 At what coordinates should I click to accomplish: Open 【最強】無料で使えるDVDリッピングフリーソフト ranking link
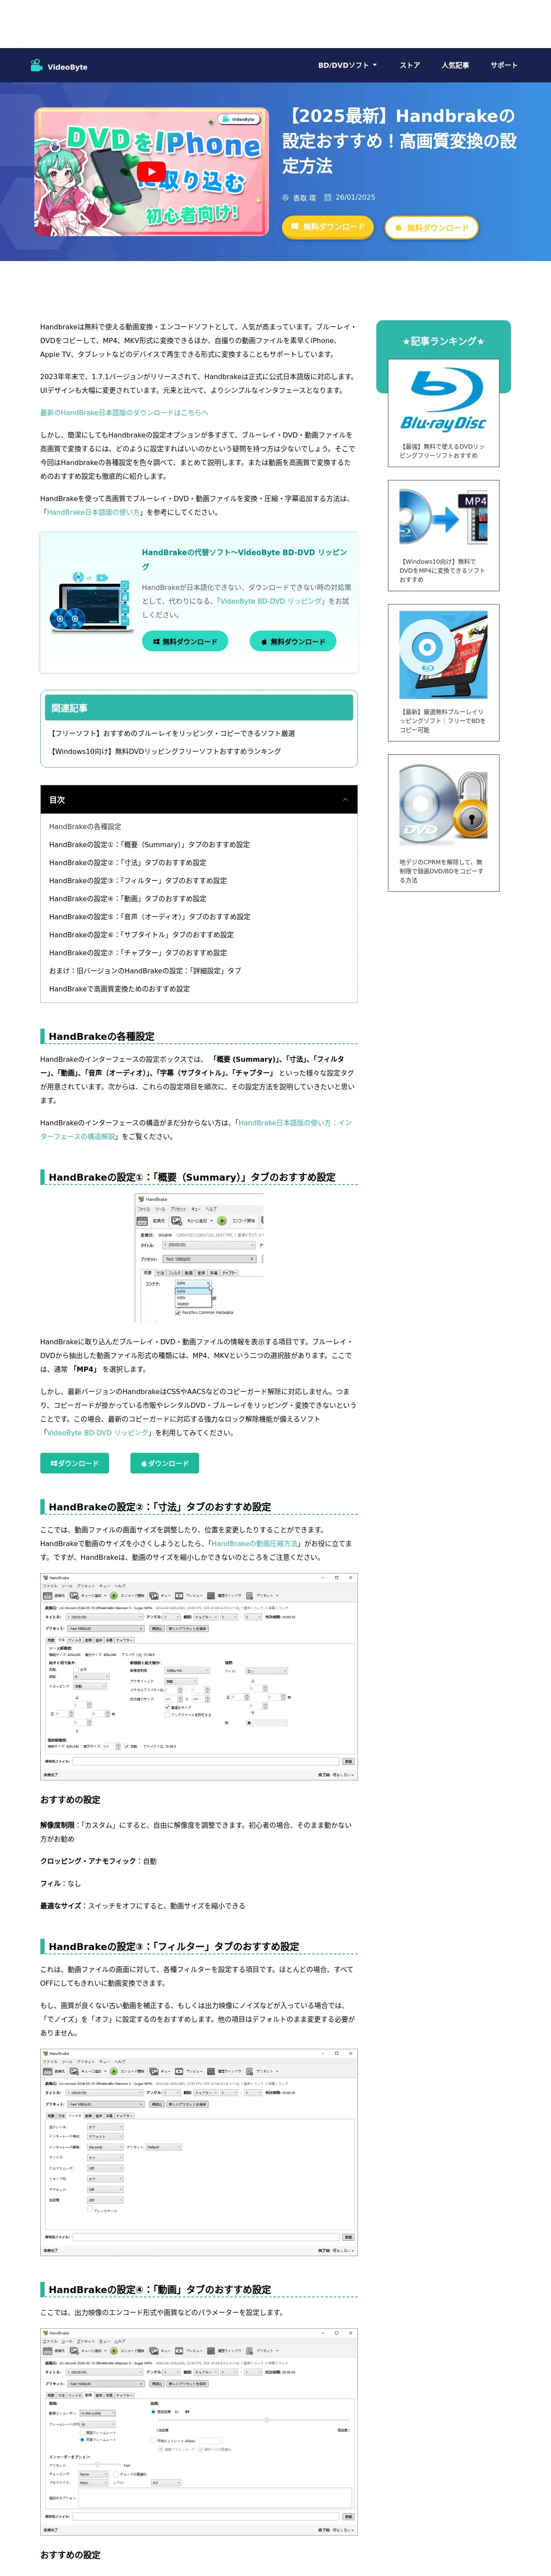(x=442, y=451)
